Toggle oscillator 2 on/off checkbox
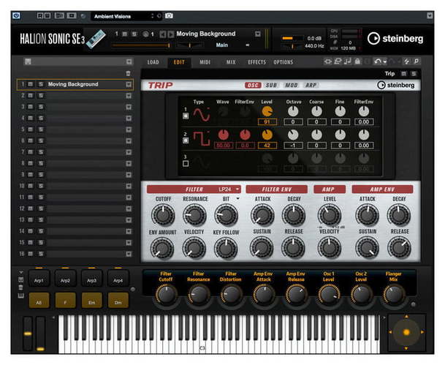The height and width of the screenshot is (365, 445). tap(186, 140)
